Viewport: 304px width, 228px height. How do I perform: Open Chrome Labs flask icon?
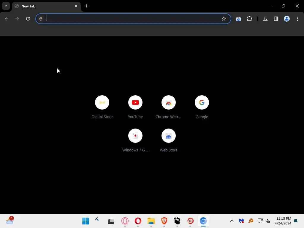pyautogui.click(x=265, y=19)
